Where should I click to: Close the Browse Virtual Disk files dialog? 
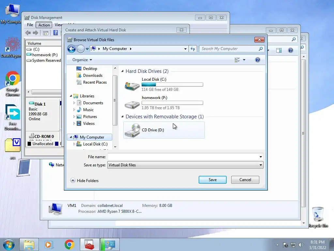[259, 40]
